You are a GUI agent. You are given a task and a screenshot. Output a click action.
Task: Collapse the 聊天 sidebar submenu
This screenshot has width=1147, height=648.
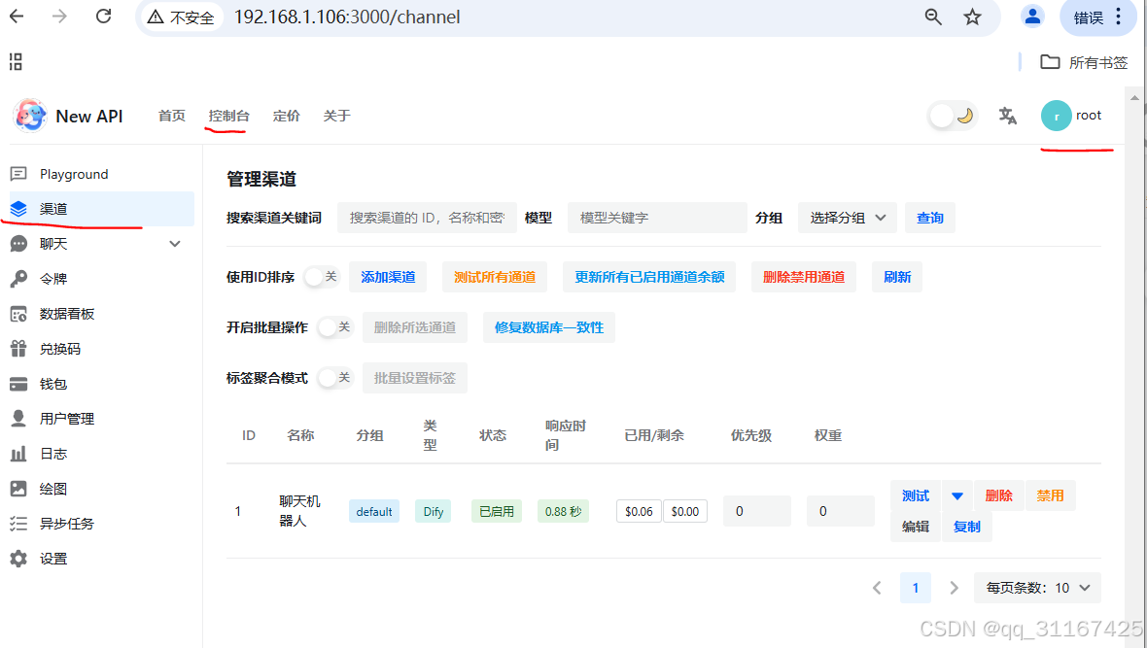pos(174,243)
